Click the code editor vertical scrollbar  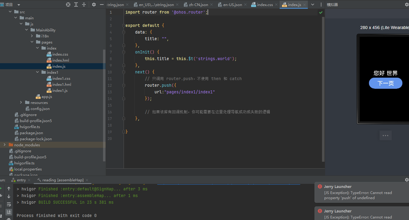(x=323, y=89)
